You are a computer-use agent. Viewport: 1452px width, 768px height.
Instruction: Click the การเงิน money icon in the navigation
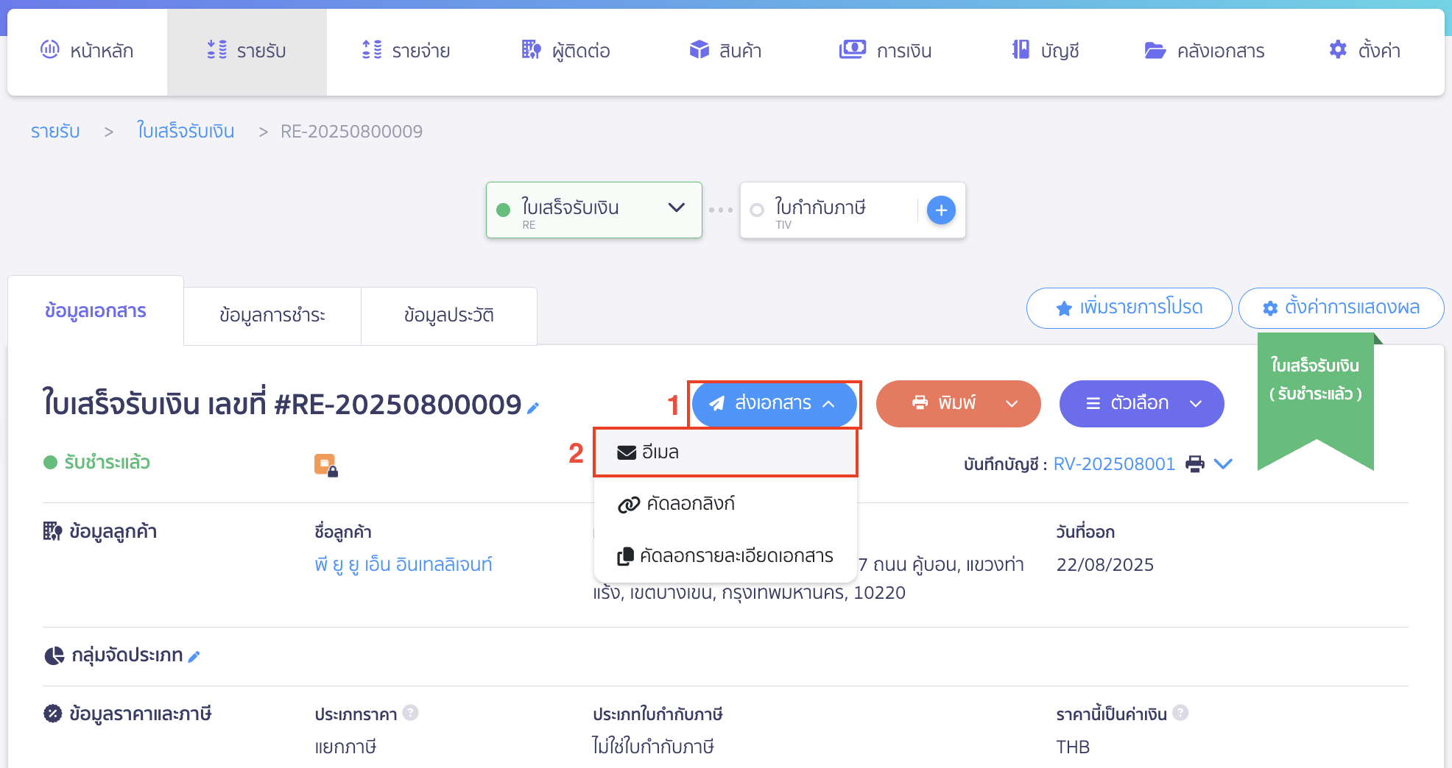(851, 49)
